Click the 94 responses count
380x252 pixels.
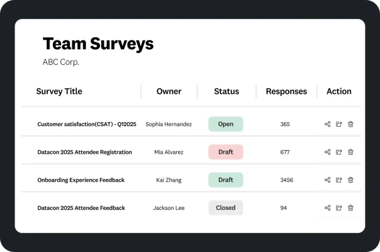coord(283,208)
